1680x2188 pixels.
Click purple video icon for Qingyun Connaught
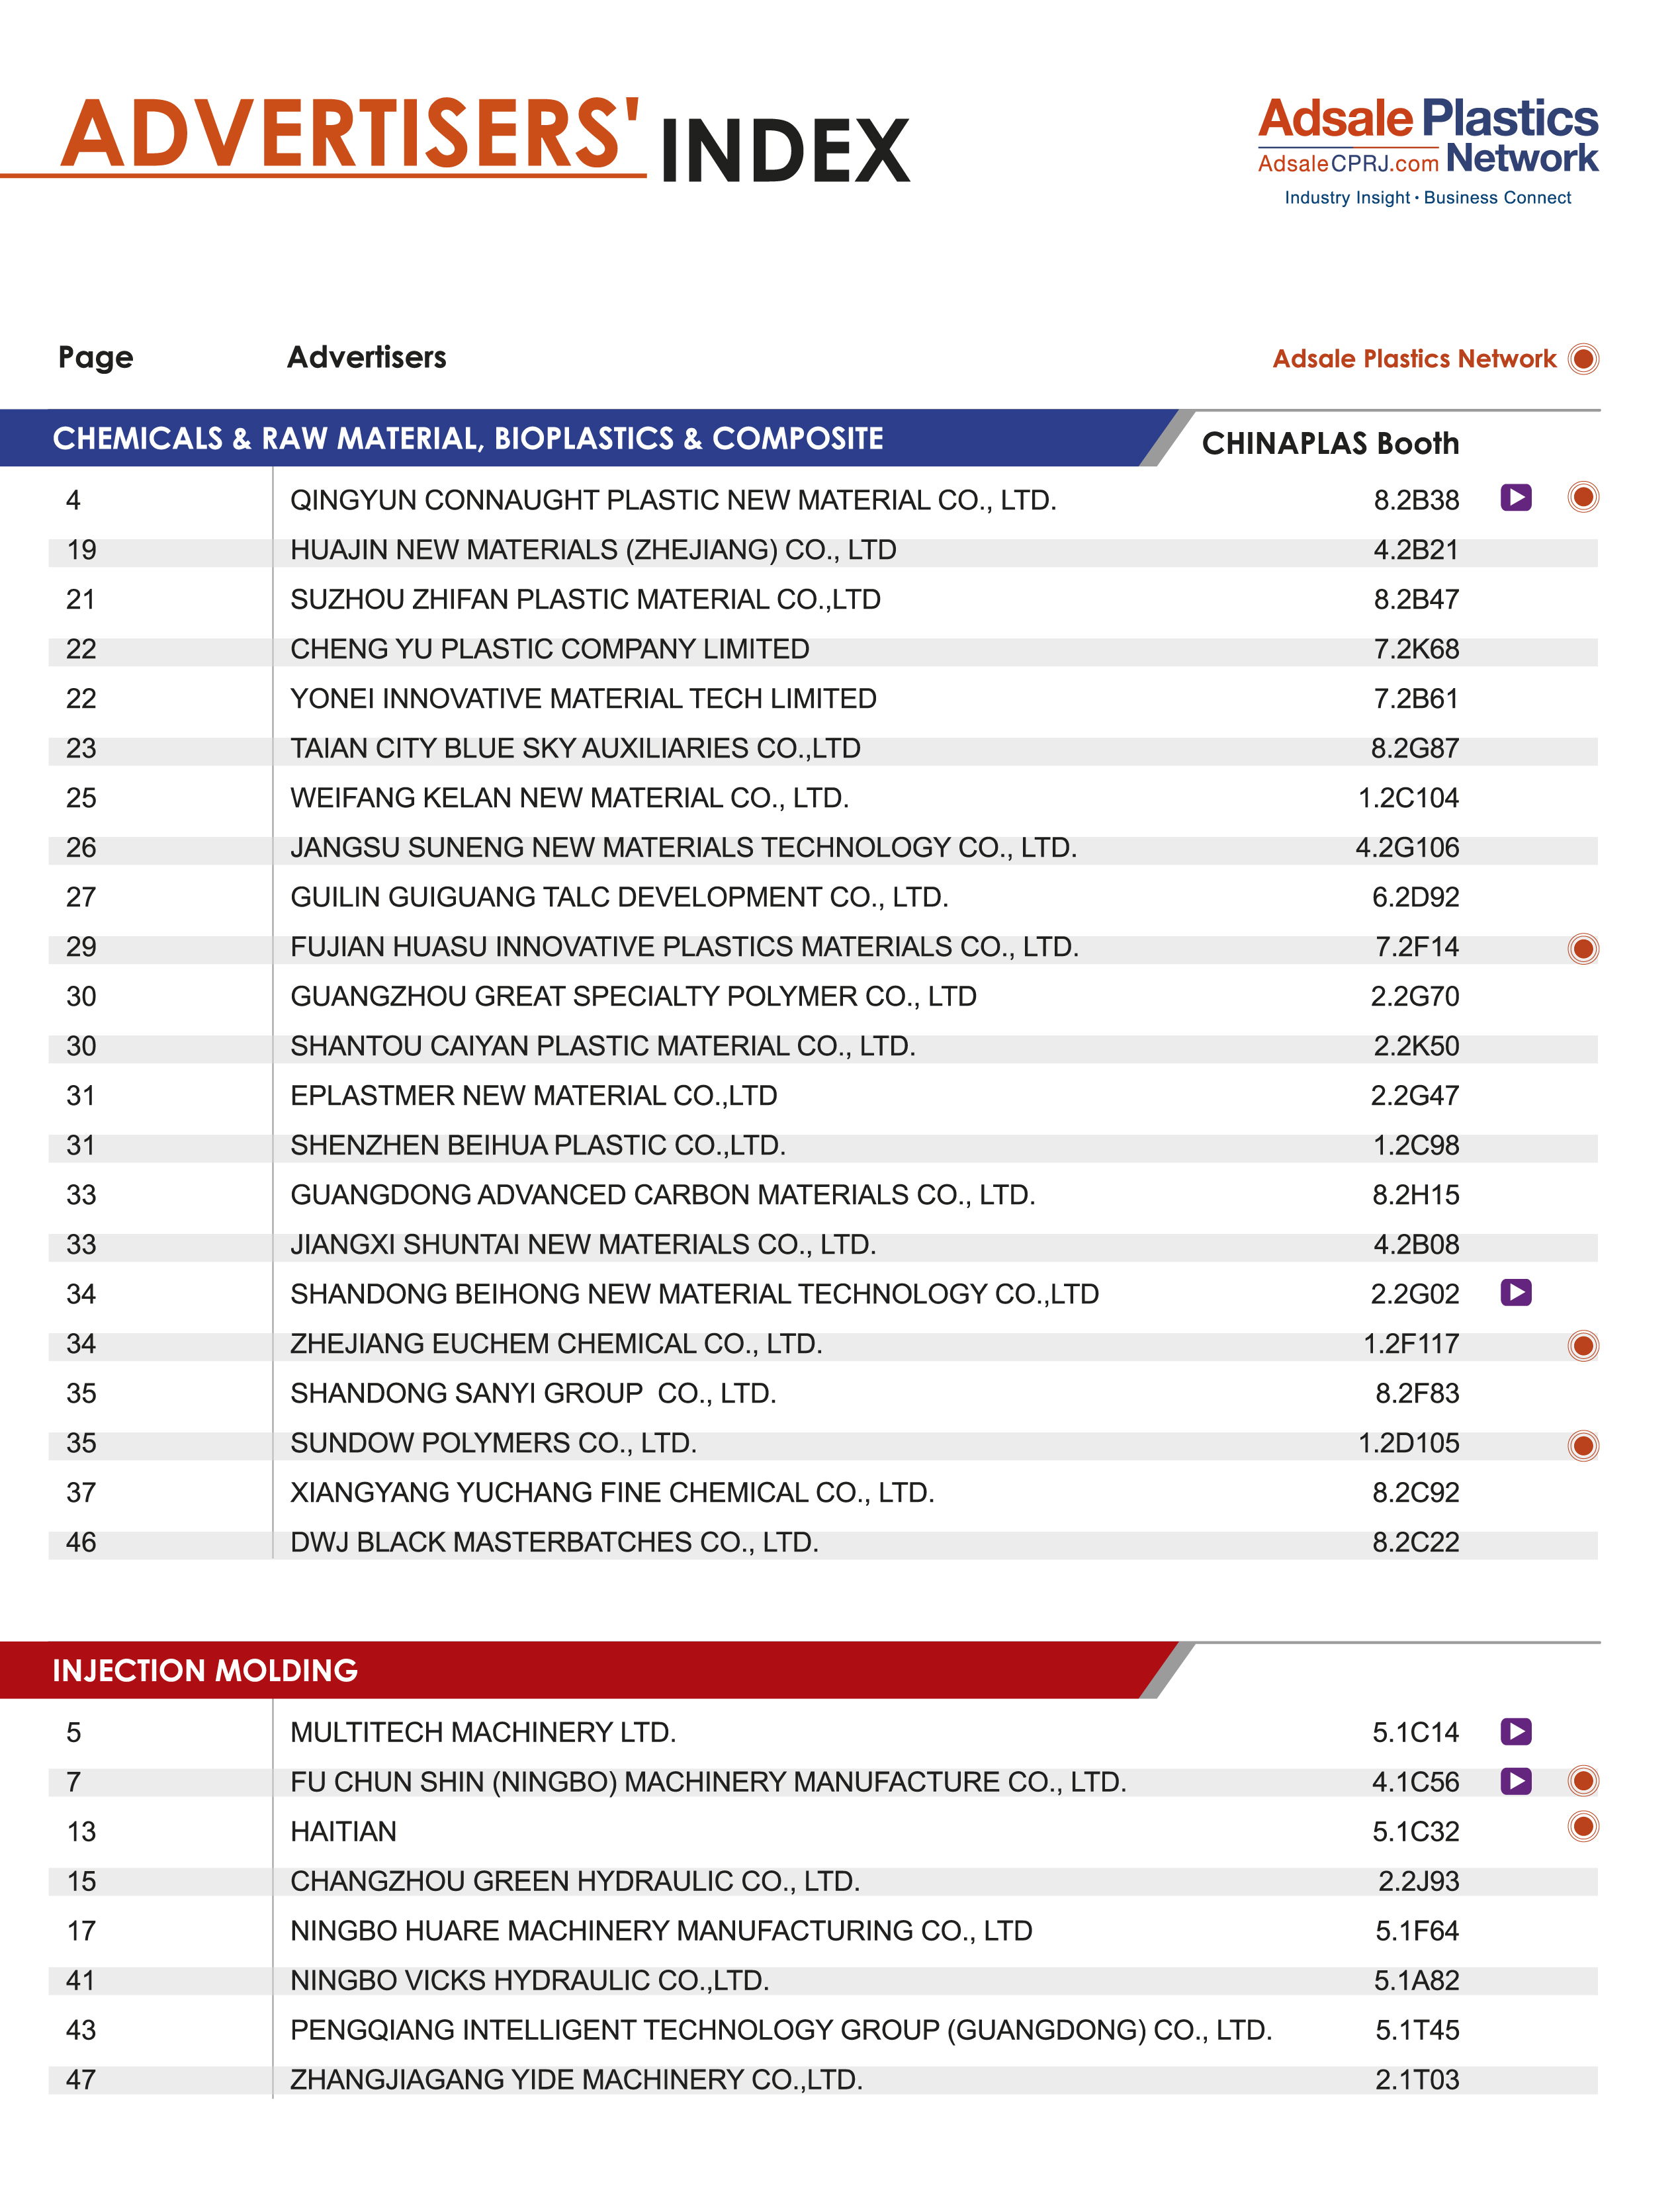point(1516,497)
